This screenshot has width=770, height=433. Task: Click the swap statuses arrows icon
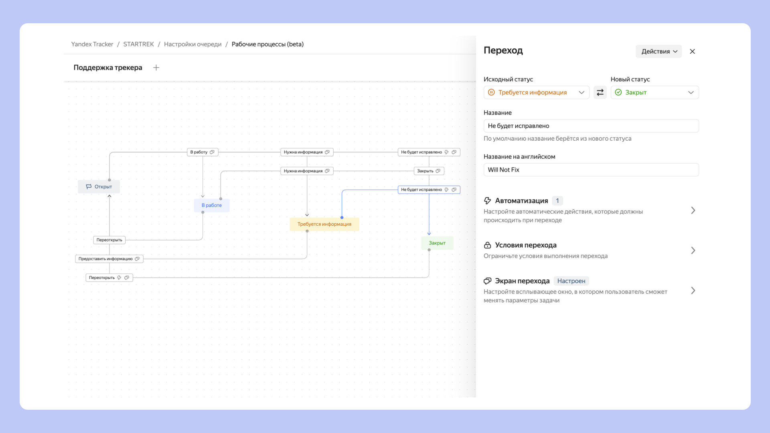(x=600, y=93)
